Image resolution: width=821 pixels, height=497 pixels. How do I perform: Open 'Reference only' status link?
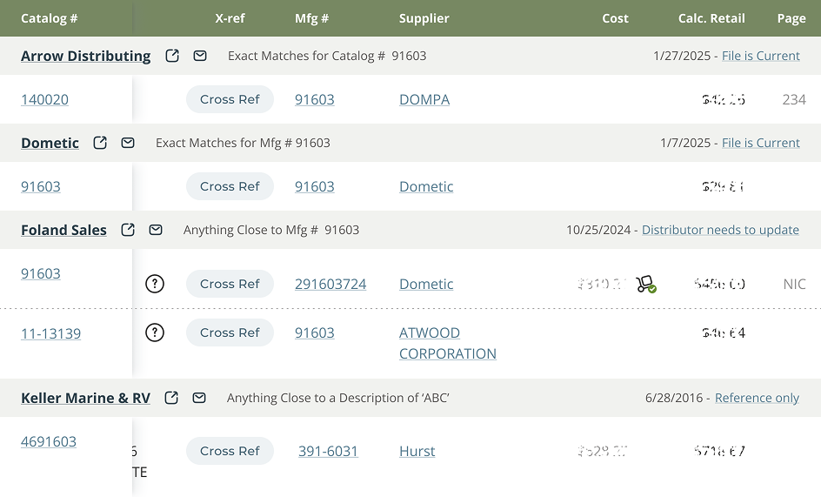[757, 398]
